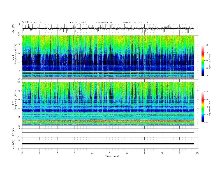222x172 pixels.
Task: Click the "station=ATH" header text
Action: point(104,22)
